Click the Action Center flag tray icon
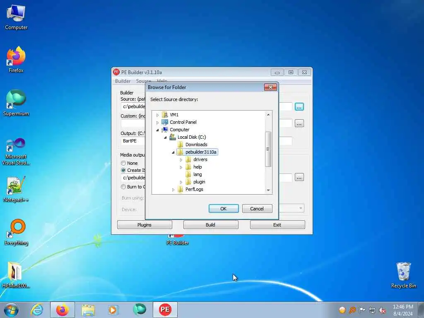 [362, 310]
